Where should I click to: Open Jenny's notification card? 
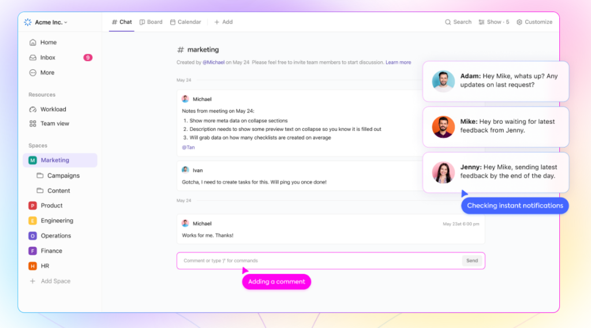[x=496, y=172]
